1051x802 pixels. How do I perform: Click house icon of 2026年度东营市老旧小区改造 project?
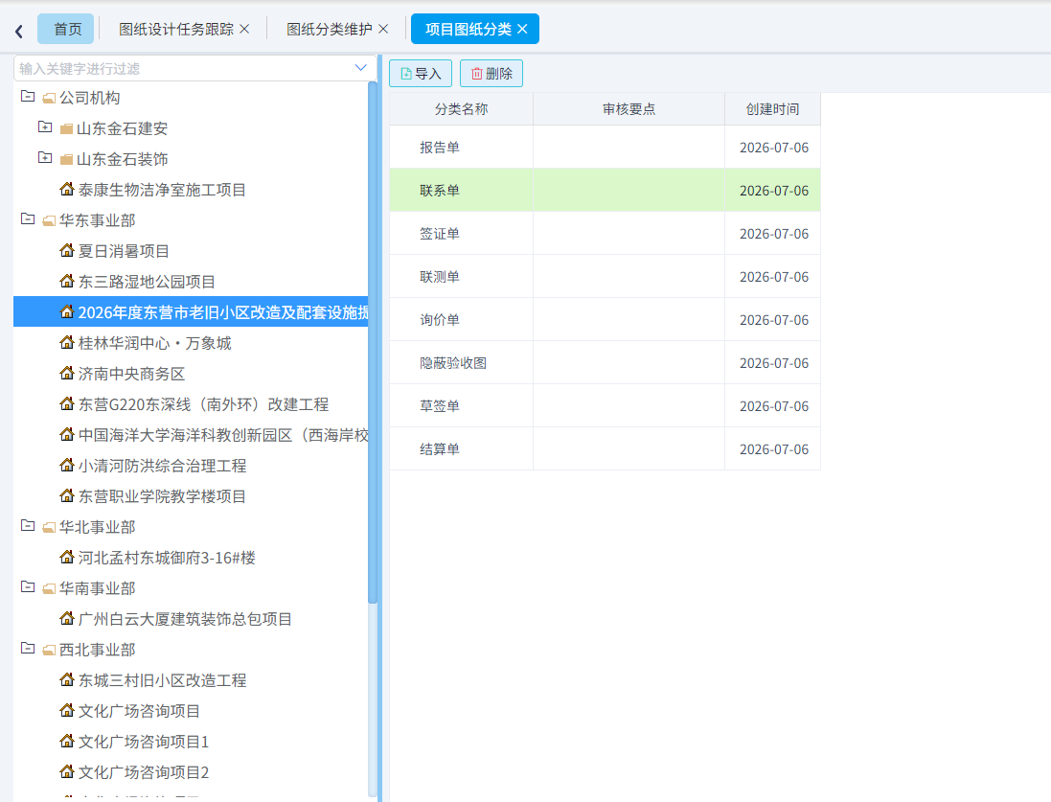67,311
